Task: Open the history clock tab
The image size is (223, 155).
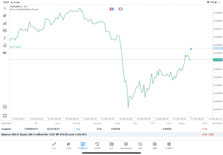Action: [x=97, y=145]
